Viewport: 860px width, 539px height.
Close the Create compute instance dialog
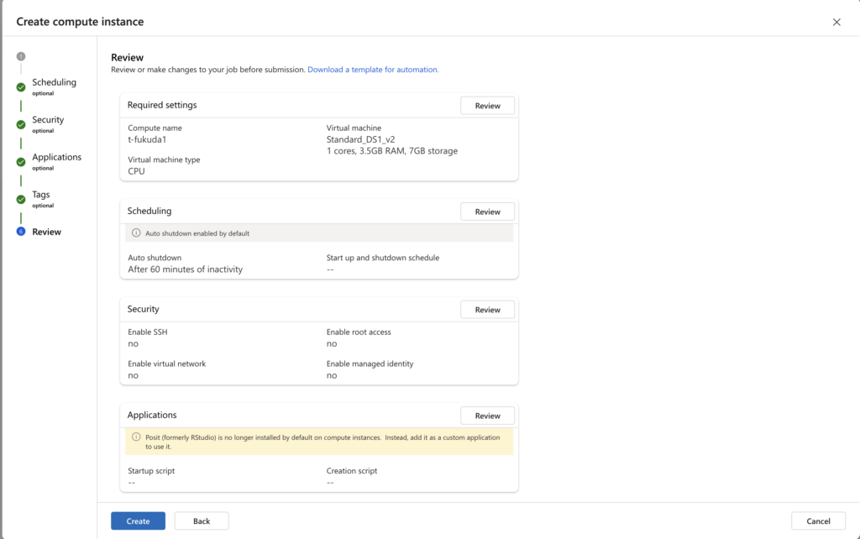click(x=836, y=22)
